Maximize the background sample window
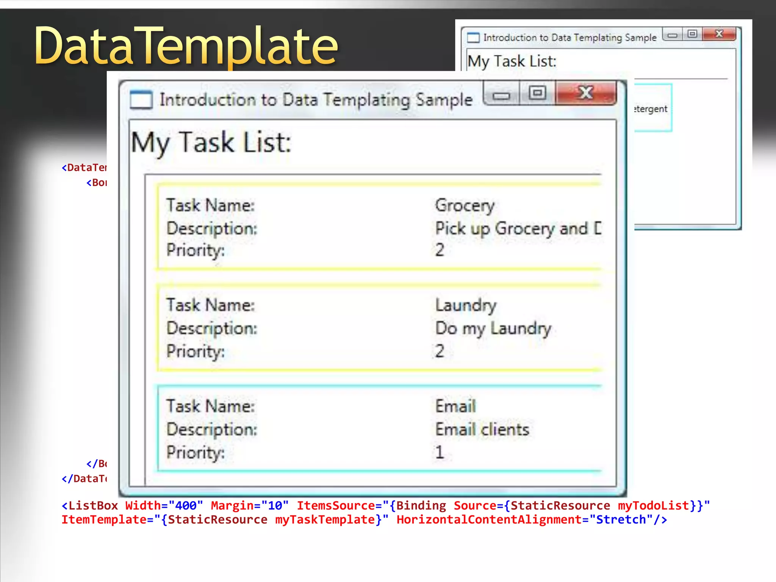The height and width of the screenshot is (582, 776). click(692, 34)
